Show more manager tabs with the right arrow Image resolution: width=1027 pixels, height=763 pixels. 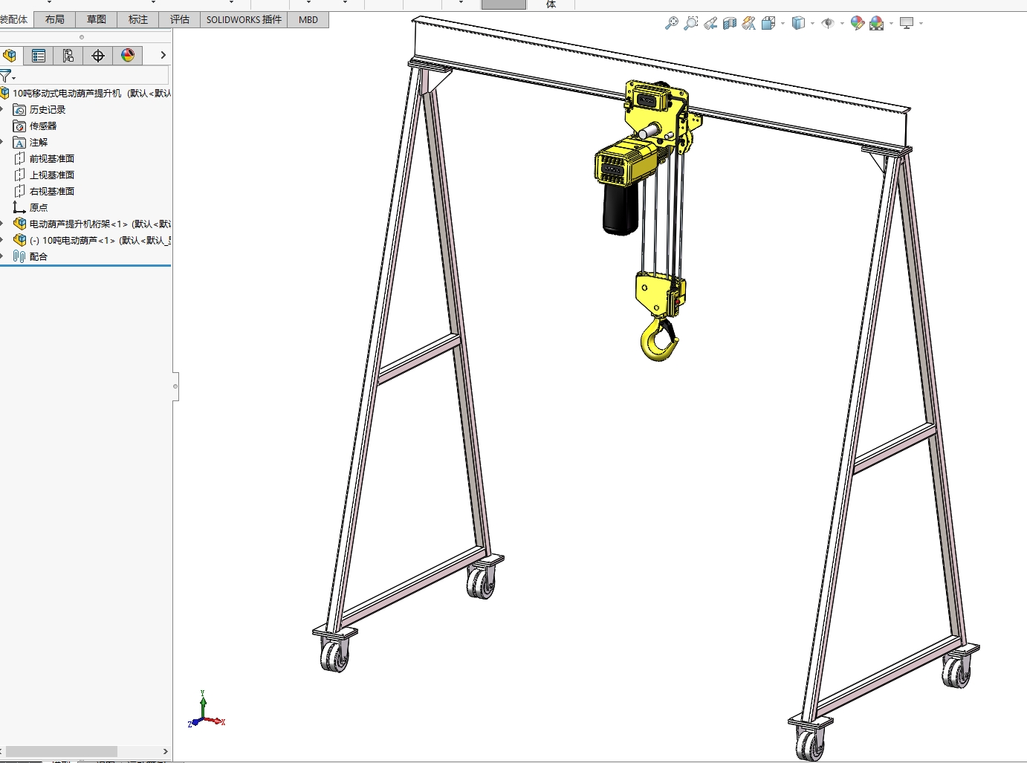pyautogui.click(x=163, y=55)
